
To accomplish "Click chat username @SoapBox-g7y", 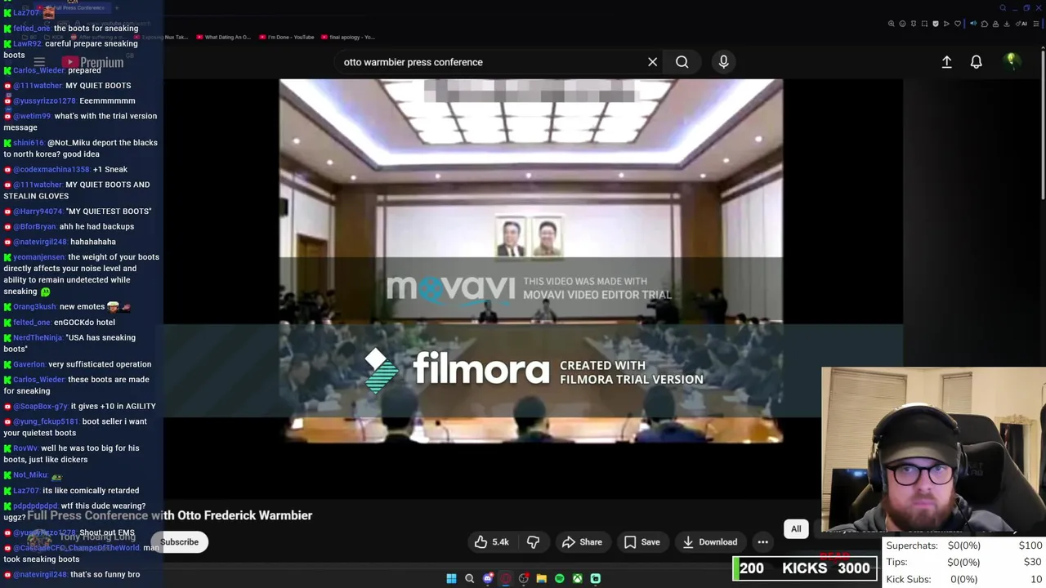I will point(40,406).
